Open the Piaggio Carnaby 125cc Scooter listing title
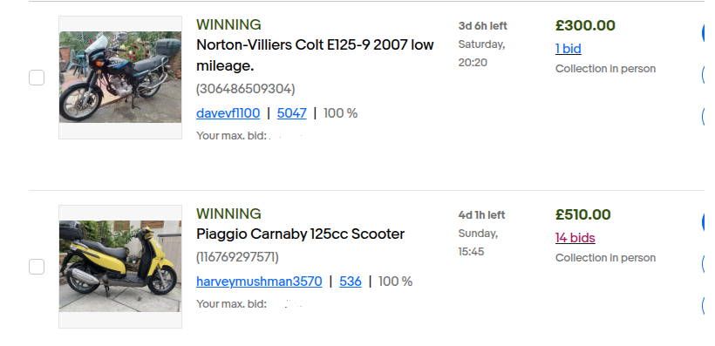The height and width of the screenshot is (346, 715). point(300,234)
